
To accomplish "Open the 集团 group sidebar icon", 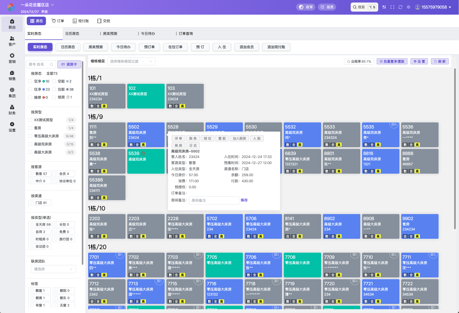I will click(x=12, y=93).
